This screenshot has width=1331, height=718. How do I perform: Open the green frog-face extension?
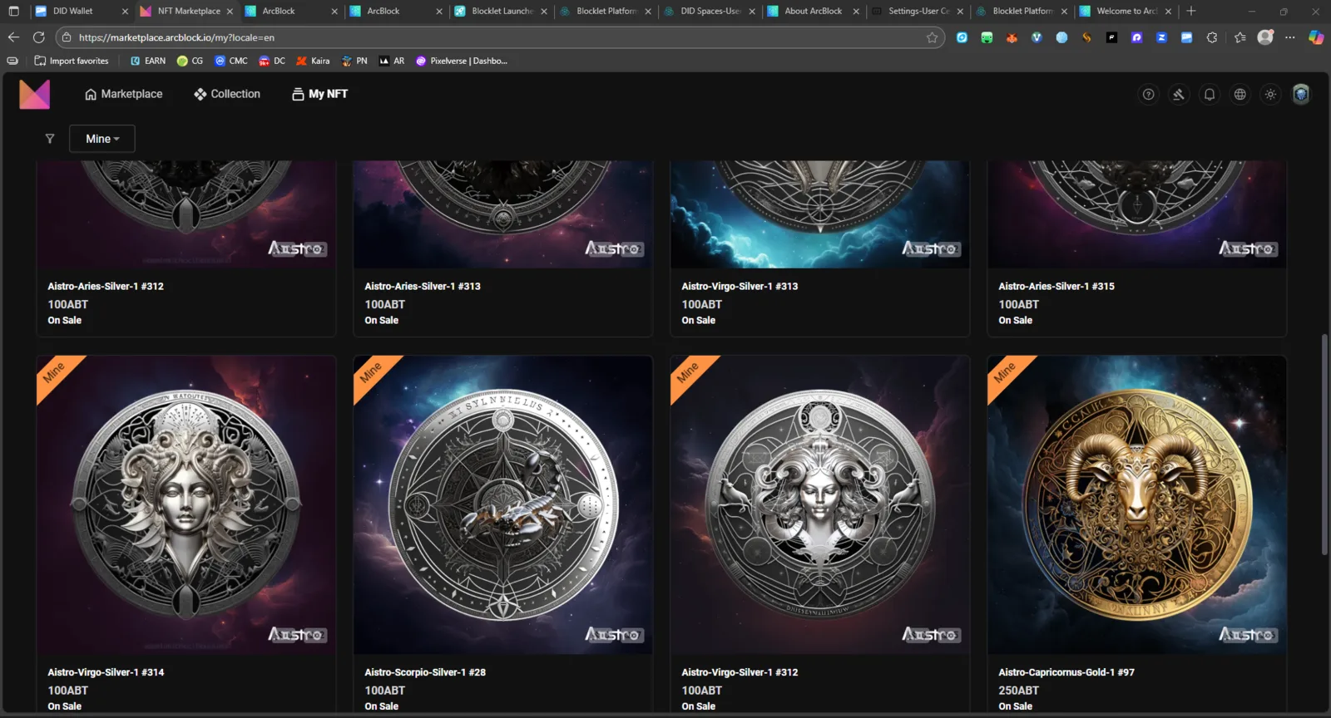click(x=987, y=37)
